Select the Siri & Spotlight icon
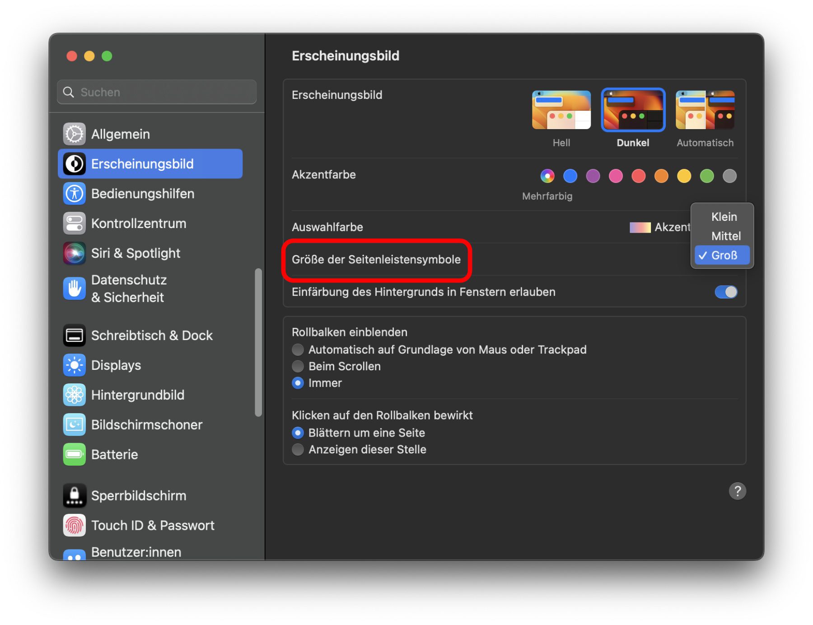The image size is (813, 625). (74, 253)
